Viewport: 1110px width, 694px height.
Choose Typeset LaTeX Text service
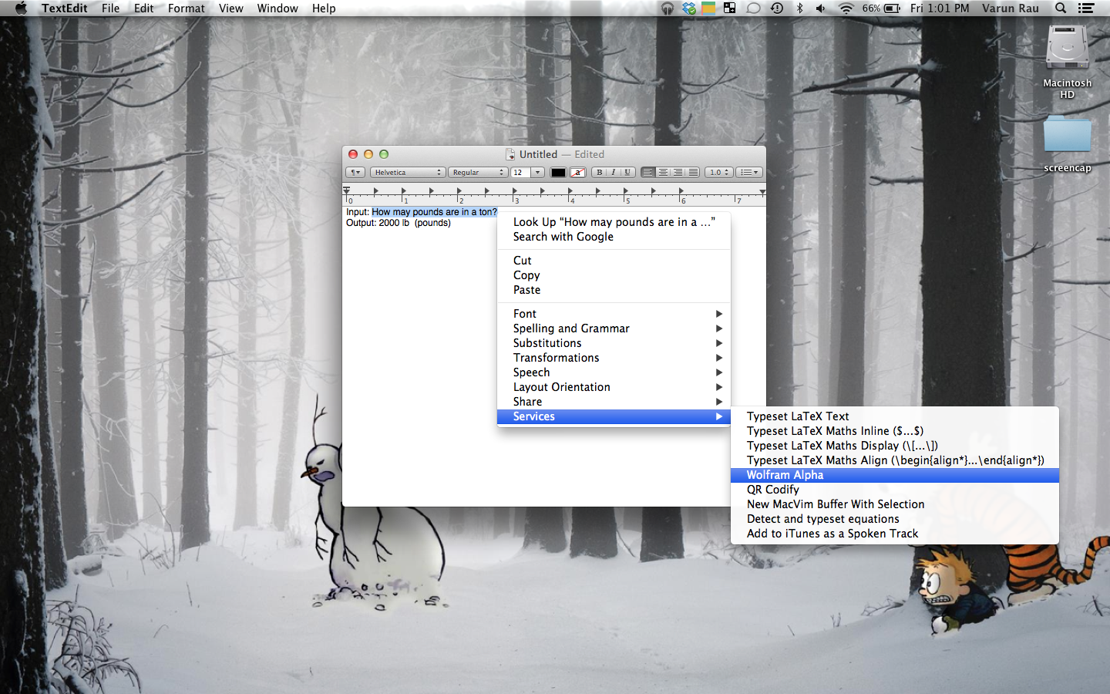894,416
